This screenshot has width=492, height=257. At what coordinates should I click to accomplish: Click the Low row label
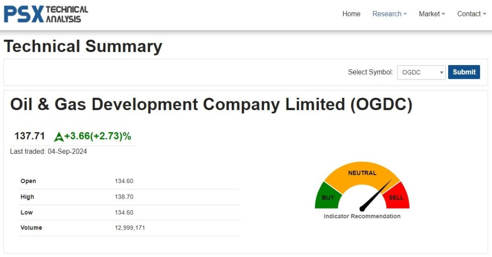[x=27, y=212]
